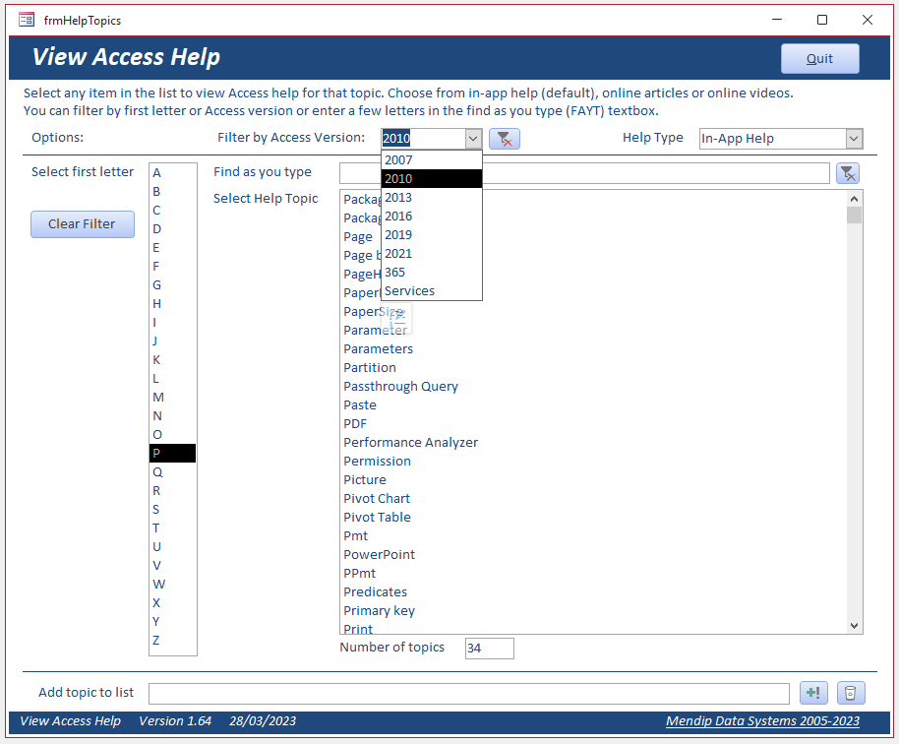Click the Number of topics field
The width and height of the screenshot is (899, 744).
coord(489,649)
